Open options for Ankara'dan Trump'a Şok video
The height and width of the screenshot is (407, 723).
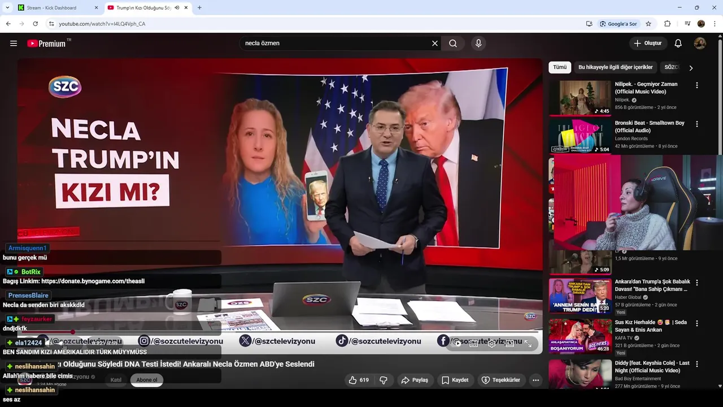click(696, 283)
